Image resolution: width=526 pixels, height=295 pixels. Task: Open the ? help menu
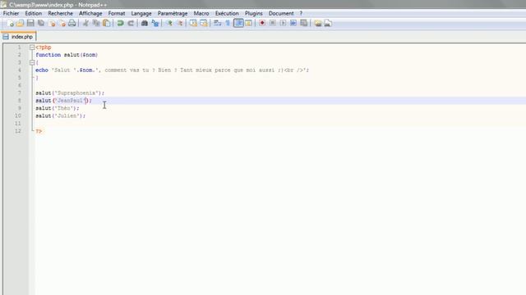(x=301, y=13)
